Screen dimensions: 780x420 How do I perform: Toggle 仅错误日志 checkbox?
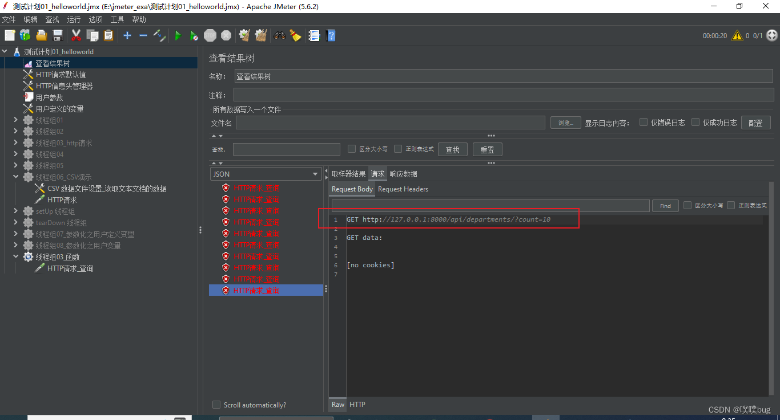(x=644, y=122)
